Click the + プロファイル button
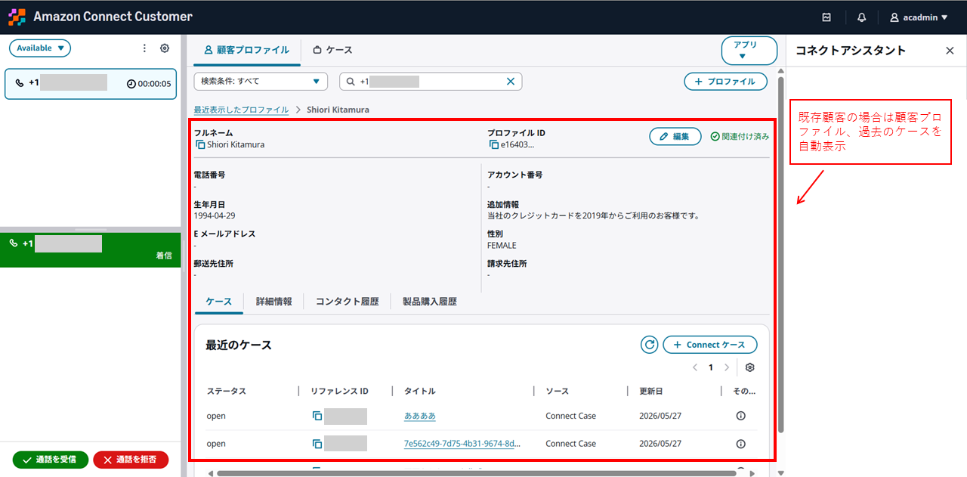This screenshot has height=477, width=967. [725, 82]
